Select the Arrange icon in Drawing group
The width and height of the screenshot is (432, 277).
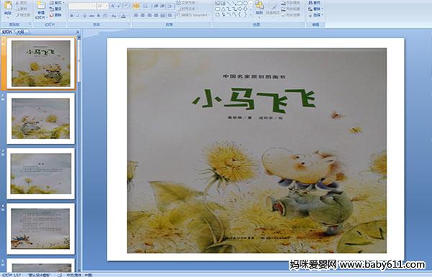click(259, 8)
